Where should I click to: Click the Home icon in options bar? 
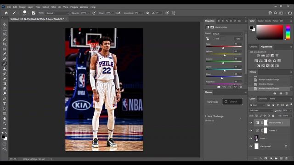click(x=6, y=13)
